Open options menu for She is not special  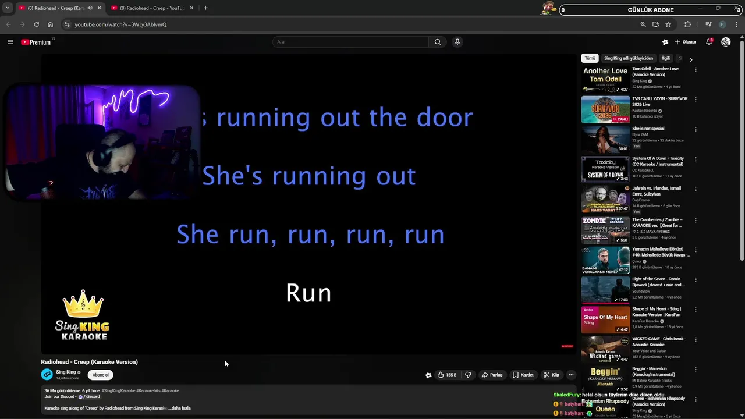point(696,129)
